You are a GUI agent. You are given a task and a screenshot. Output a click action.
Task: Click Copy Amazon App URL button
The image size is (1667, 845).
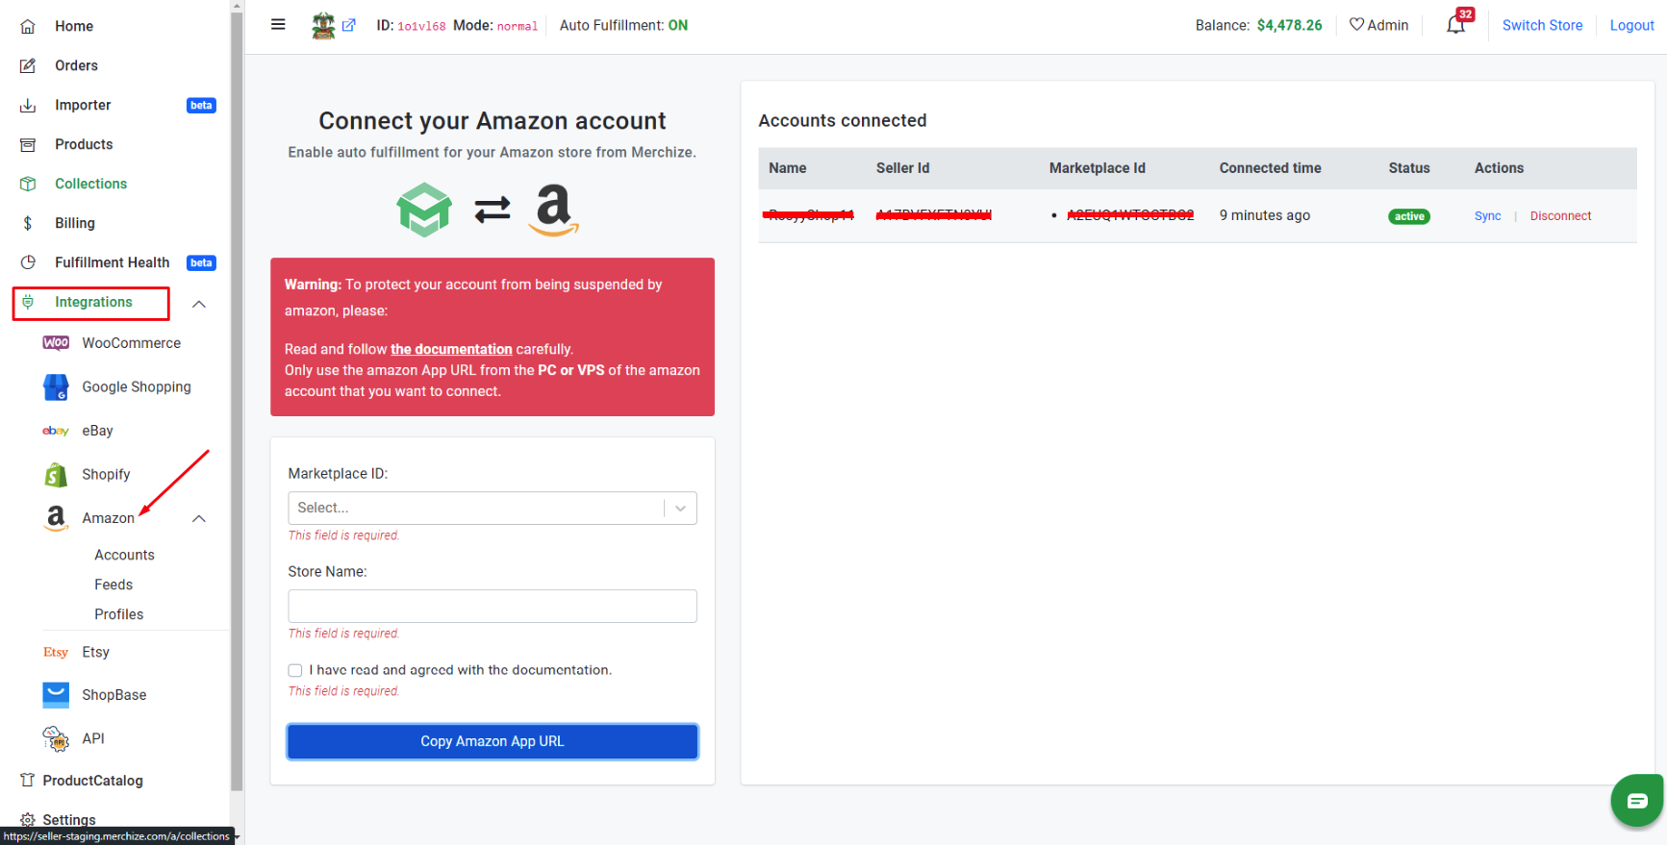click(x=493, y=741)
